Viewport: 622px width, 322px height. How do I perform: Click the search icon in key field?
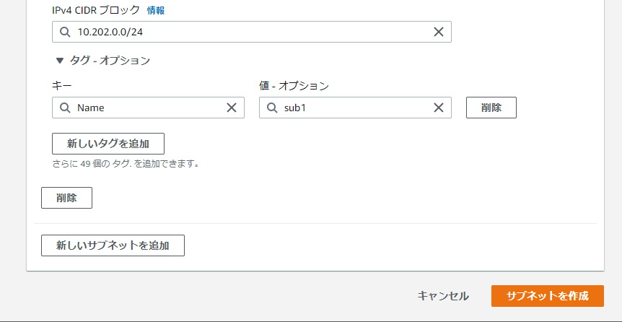pyautogui.click(x=65, y=108)
